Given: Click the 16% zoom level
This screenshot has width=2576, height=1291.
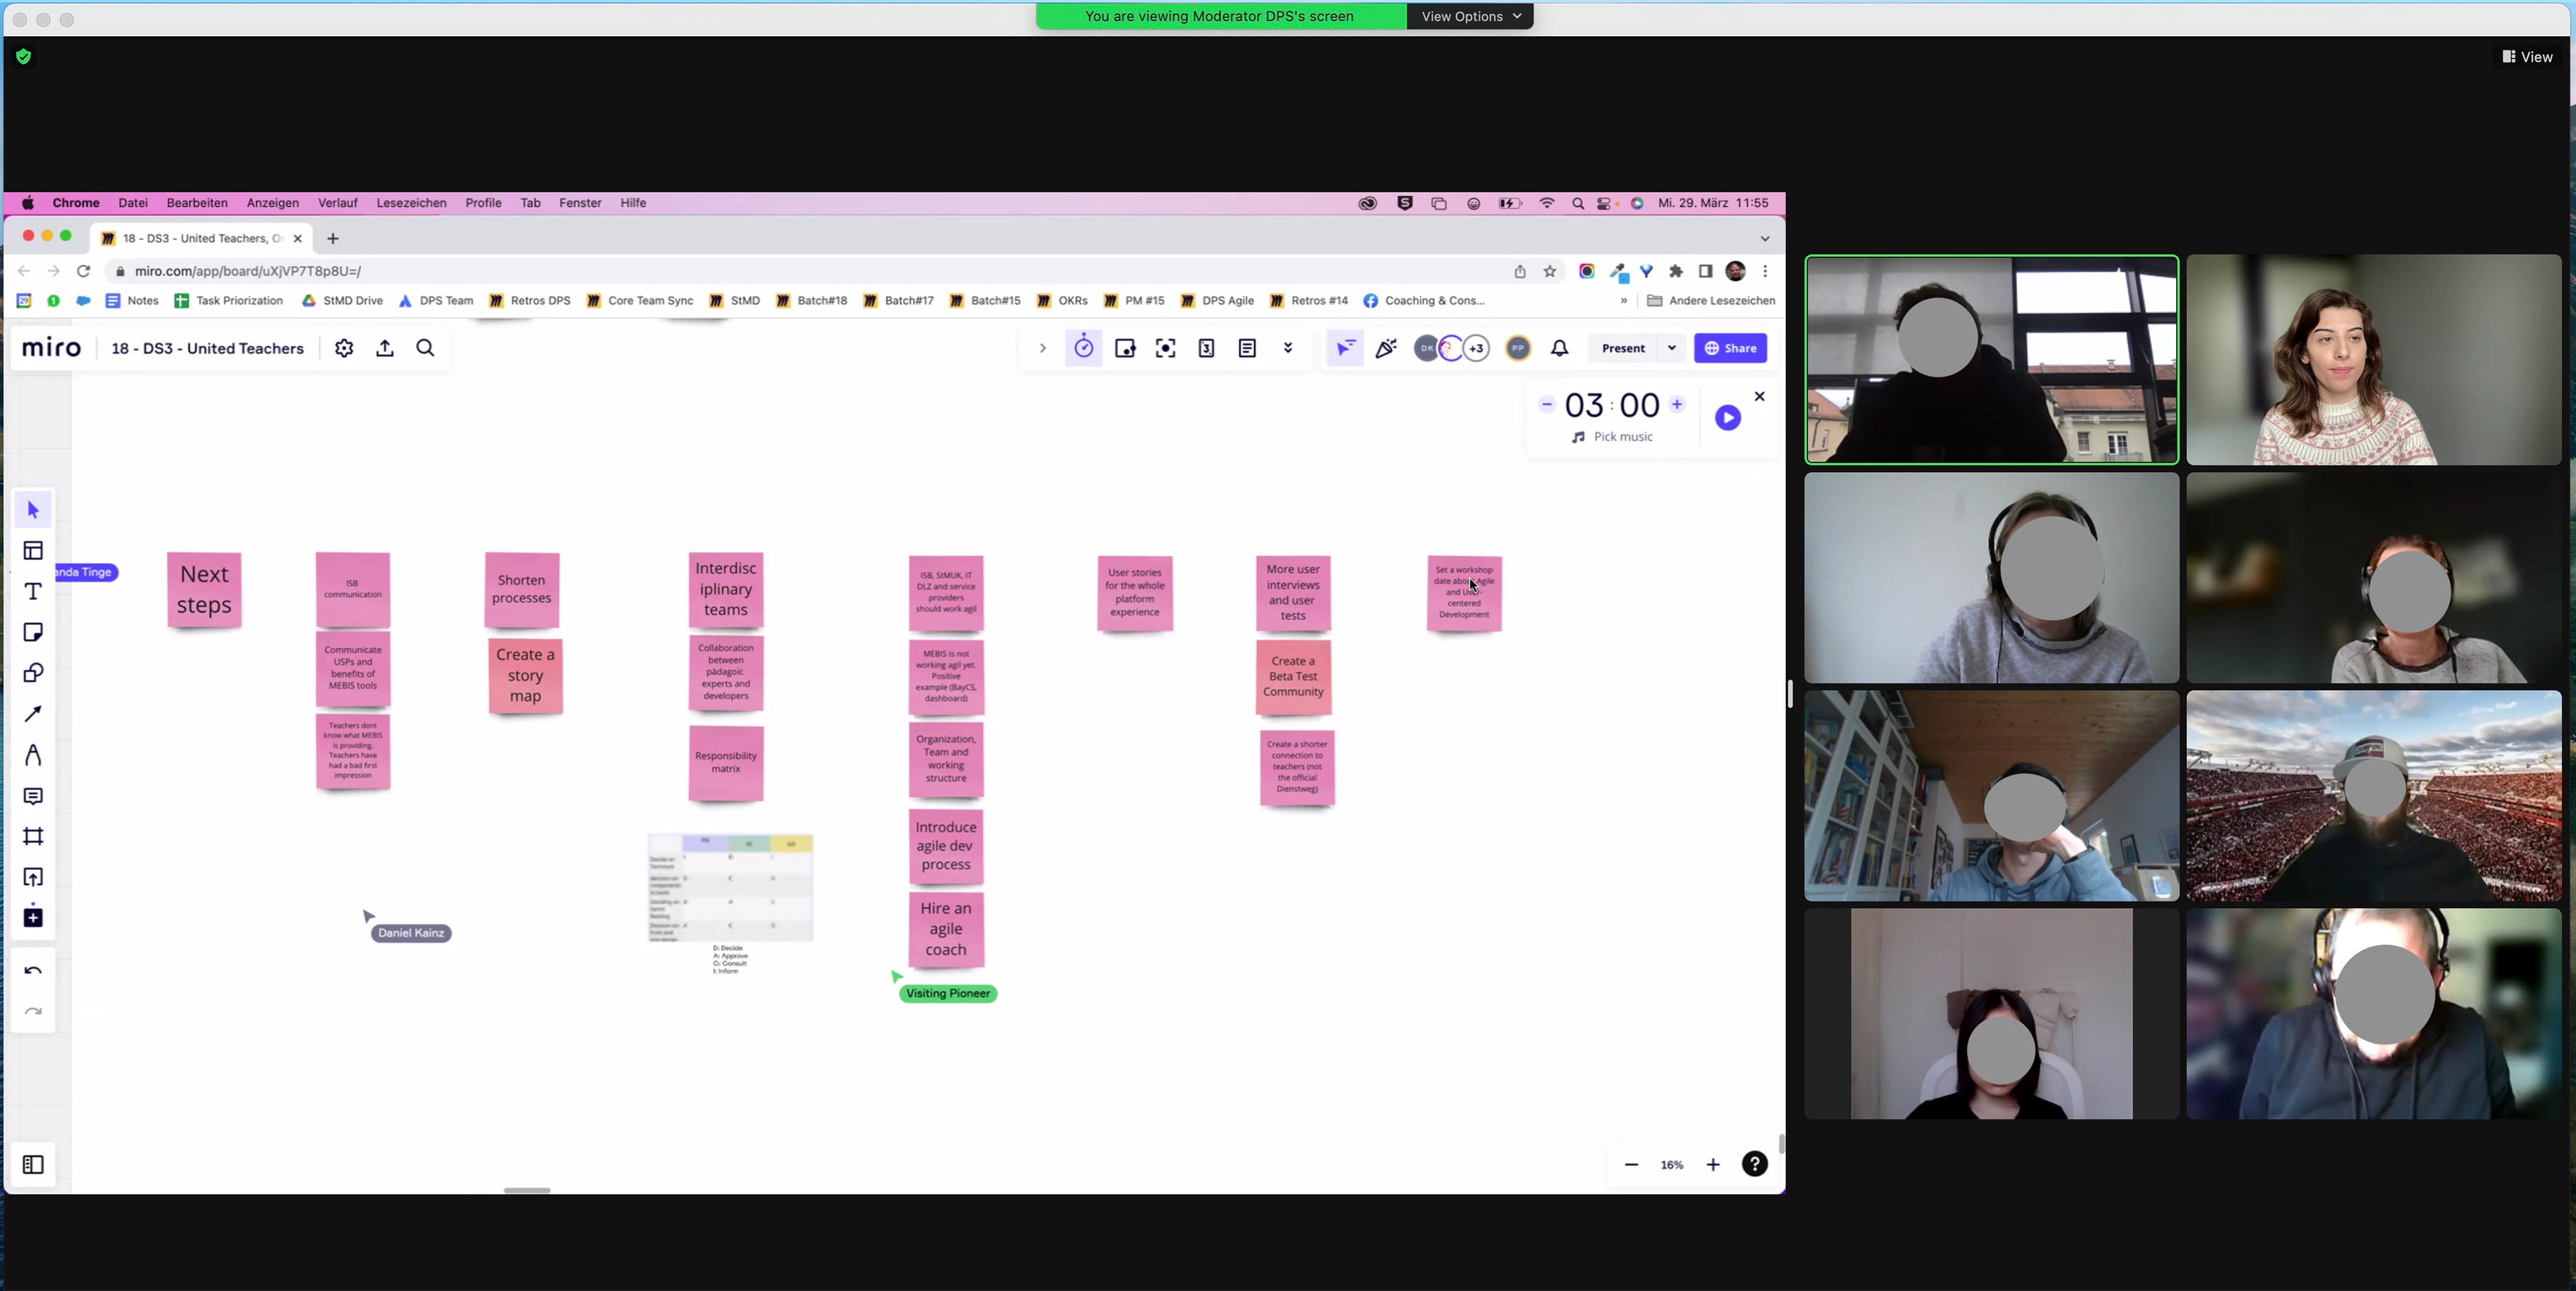Looking at the screenshot, I should (1672, 1165).
